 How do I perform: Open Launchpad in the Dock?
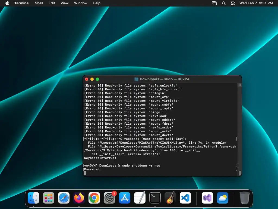[49, 198]
